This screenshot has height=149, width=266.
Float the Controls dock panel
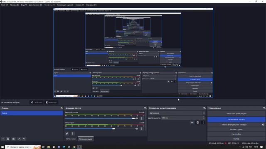264,108
